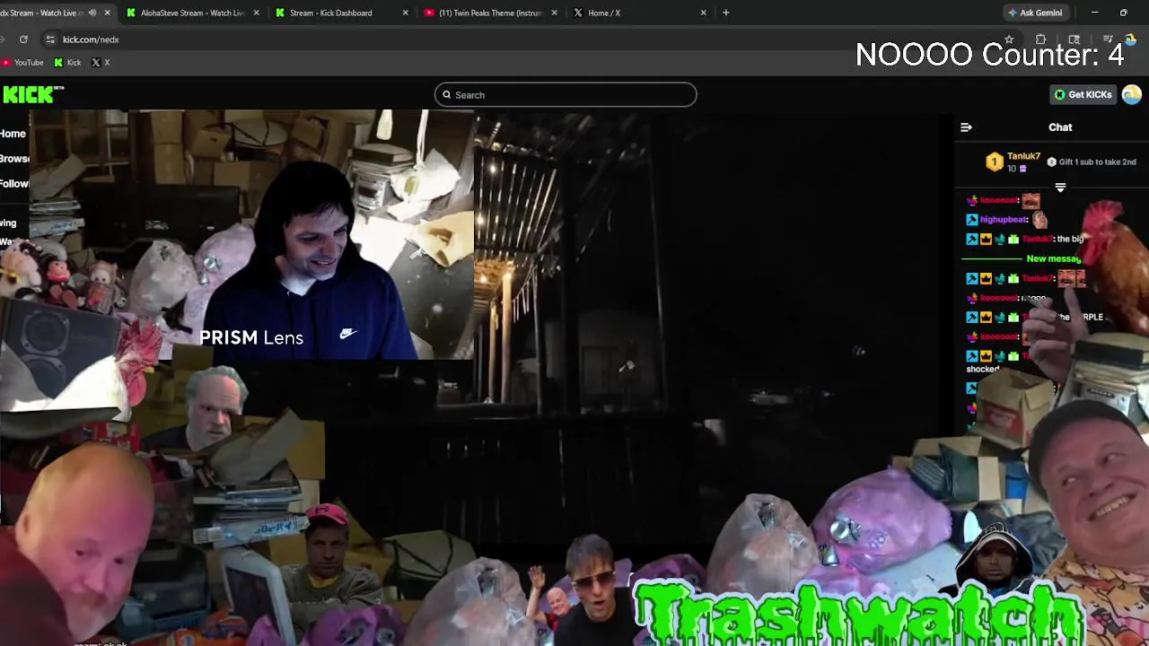Screen dimensions: 1149x646
Task: Go to Home in the Kick sidebar
Action: (x=13, y=134)
